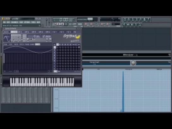Open Sytrus window options menu arrow

click(x=4, y=29)
